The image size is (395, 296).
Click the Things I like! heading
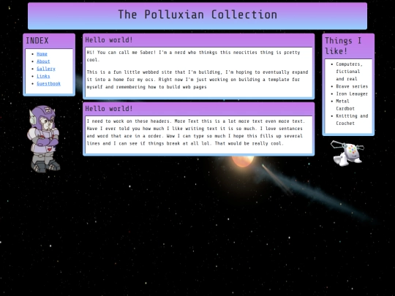pyautogui.click(x=343, y=46)
